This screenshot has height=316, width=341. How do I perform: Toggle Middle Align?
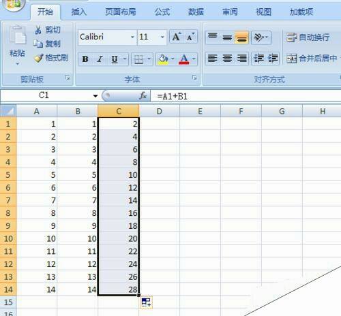227,37
